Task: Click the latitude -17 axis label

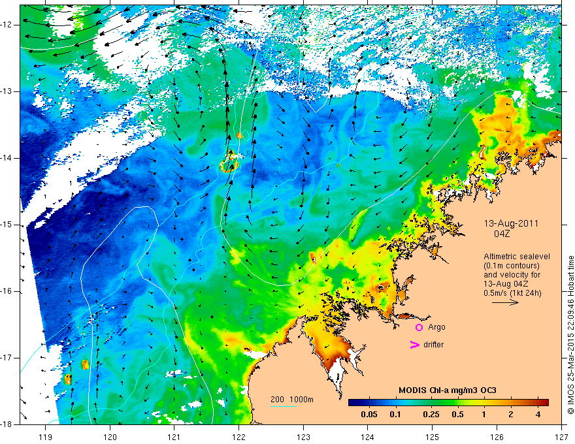Action: click(x=7, y=358)
